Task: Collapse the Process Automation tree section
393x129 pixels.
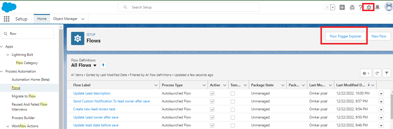Action: [x=1, y=71]
